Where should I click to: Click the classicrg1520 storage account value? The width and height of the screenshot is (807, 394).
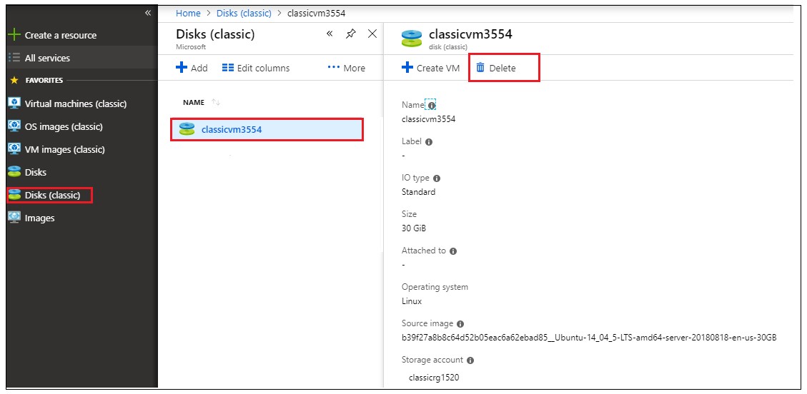point(433,378)
